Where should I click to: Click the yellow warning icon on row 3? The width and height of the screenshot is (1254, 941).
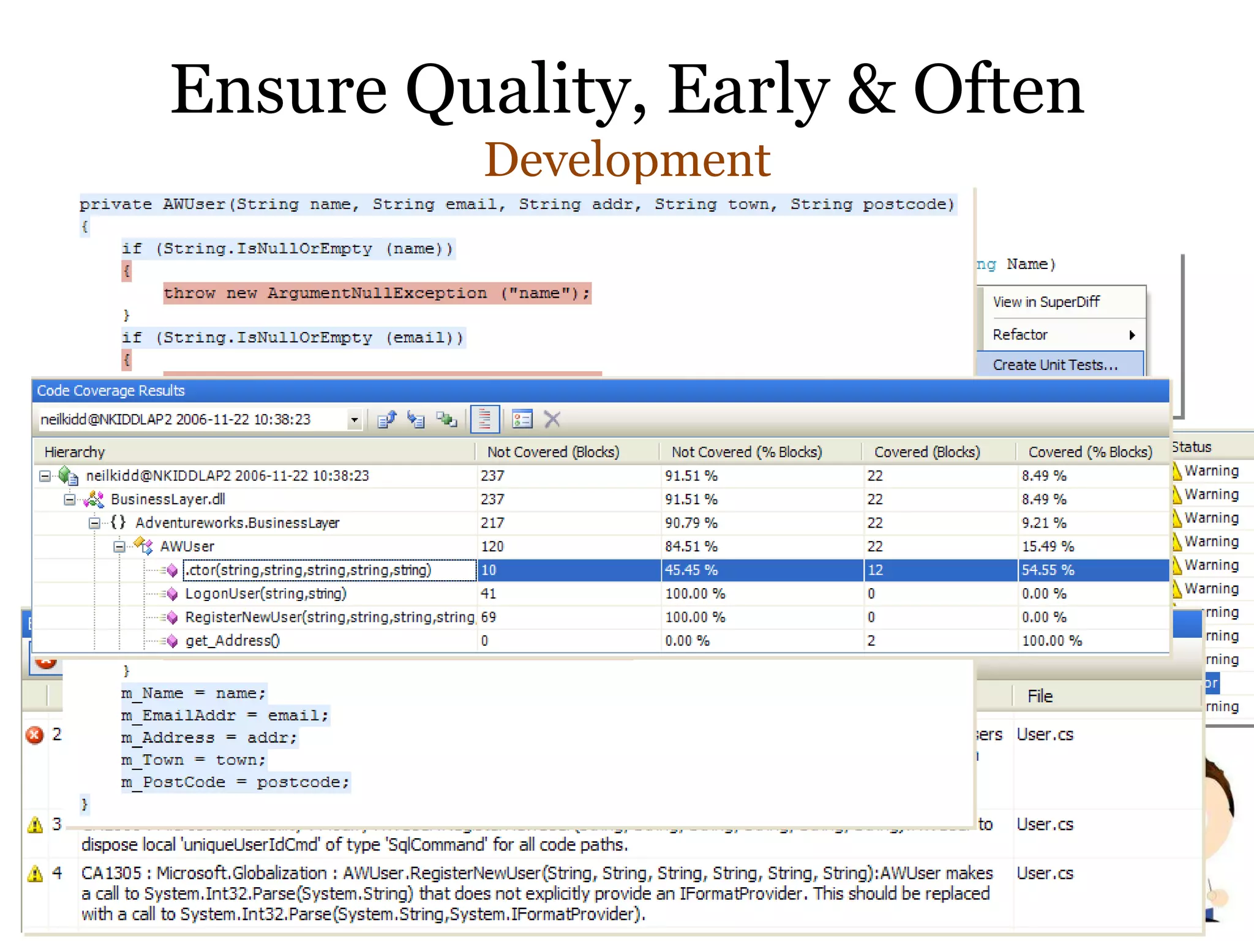coord(35,825)
